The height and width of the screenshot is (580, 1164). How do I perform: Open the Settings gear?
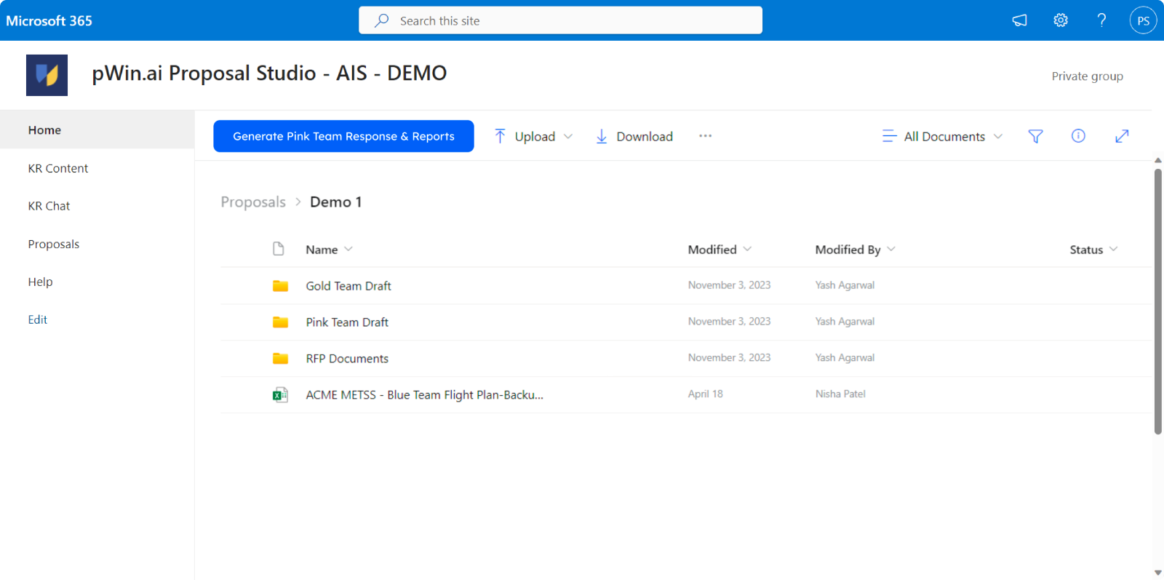(1061, 20)
